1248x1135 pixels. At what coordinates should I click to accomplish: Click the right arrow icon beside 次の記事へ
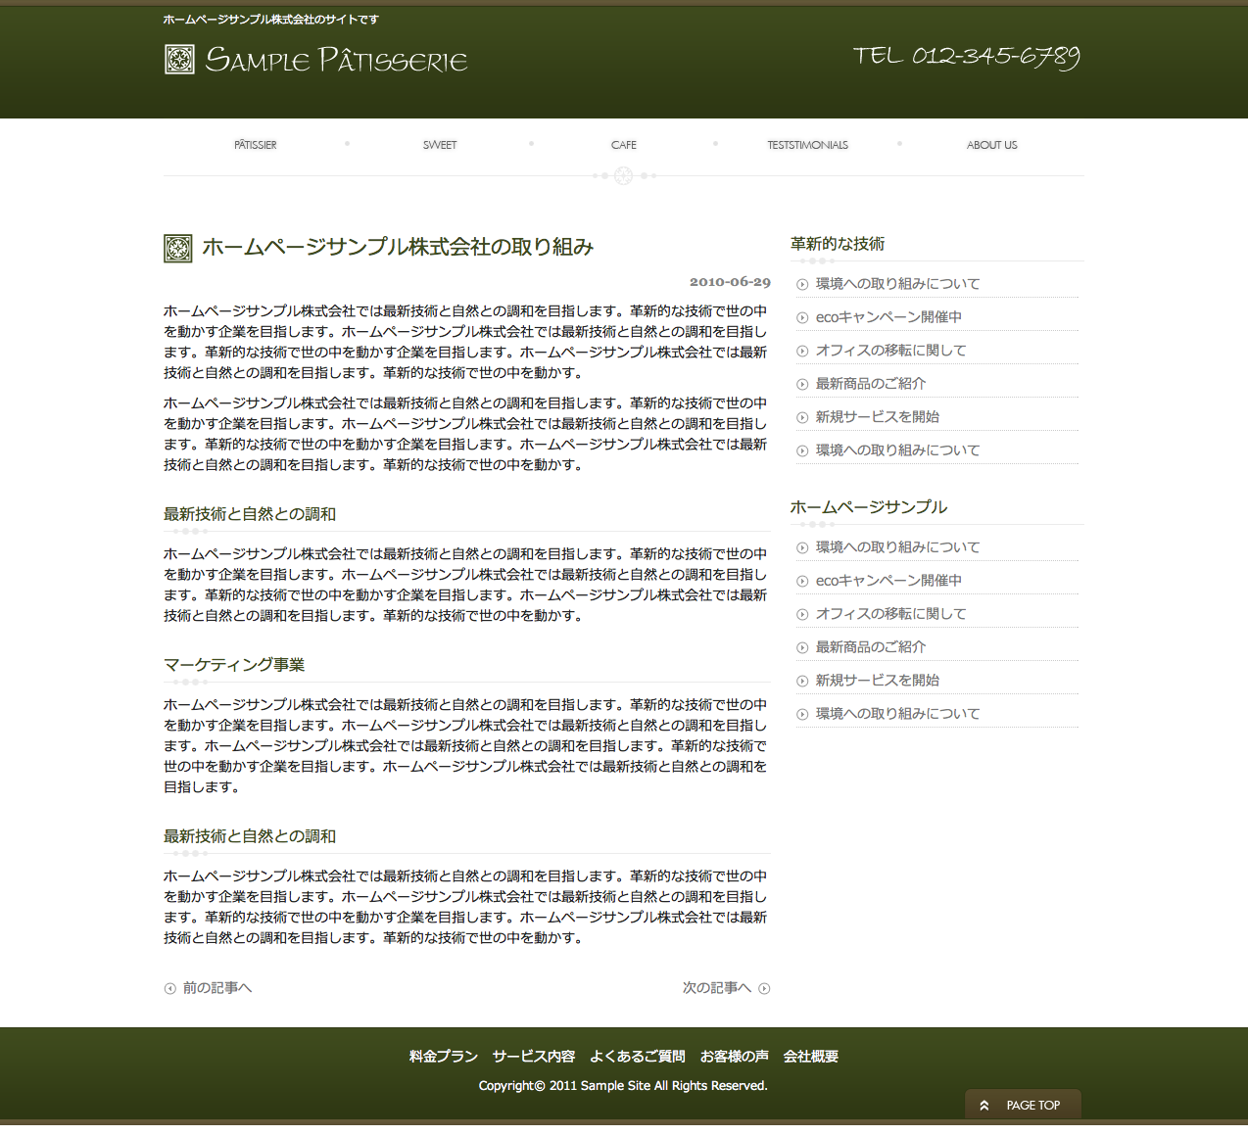(764, 989)
